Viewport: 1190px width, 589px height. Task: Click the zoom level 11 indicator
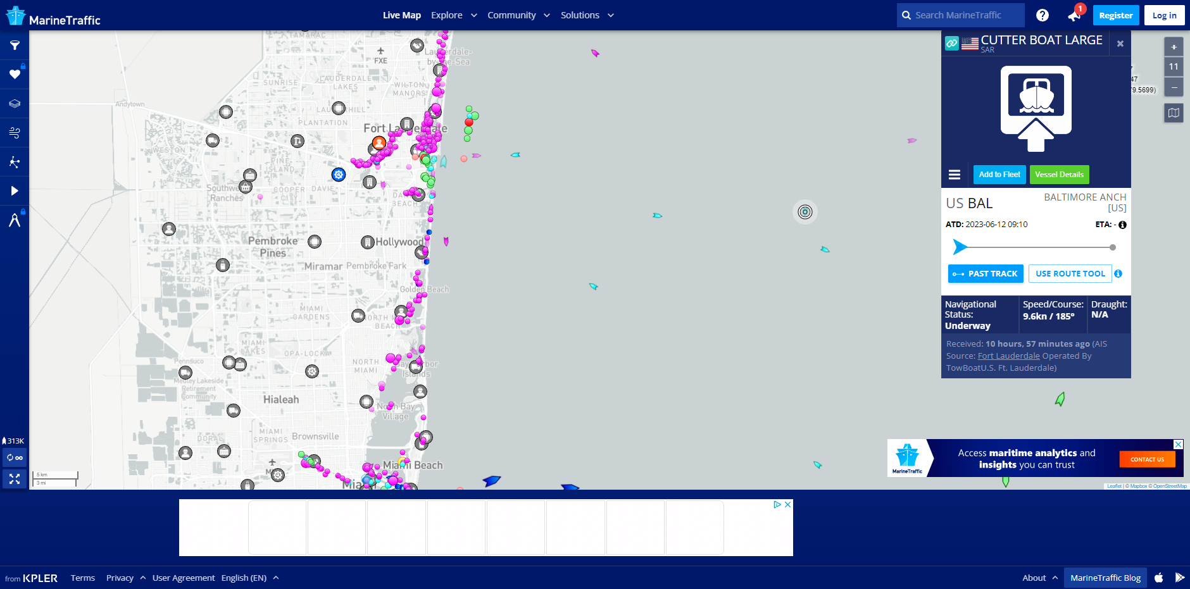[1174, 66]
